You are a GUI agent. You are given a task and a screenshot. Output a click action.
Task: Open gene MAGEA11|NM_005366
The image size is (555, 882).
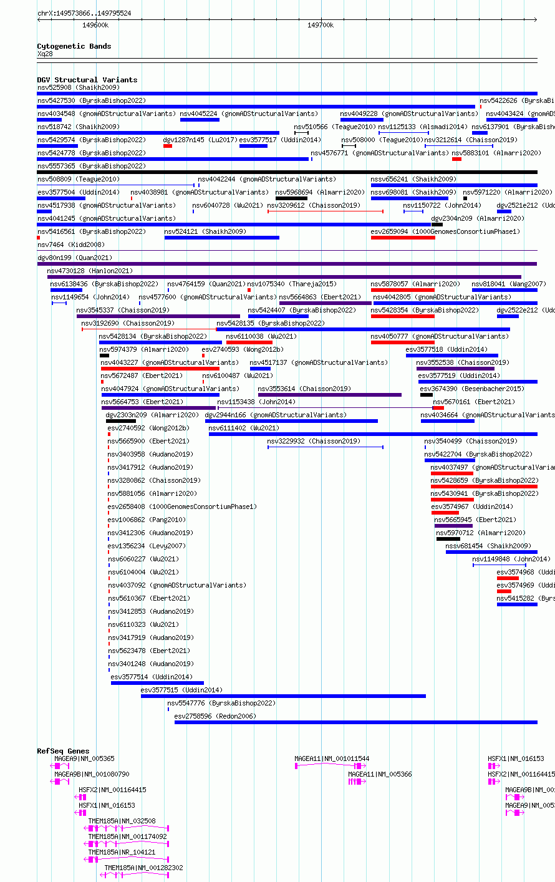point(380,774)
